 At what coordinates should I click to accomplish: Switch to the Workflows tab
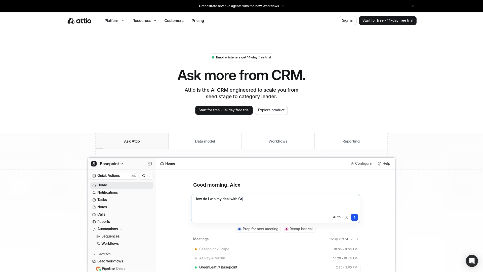[x=278, y=141]
